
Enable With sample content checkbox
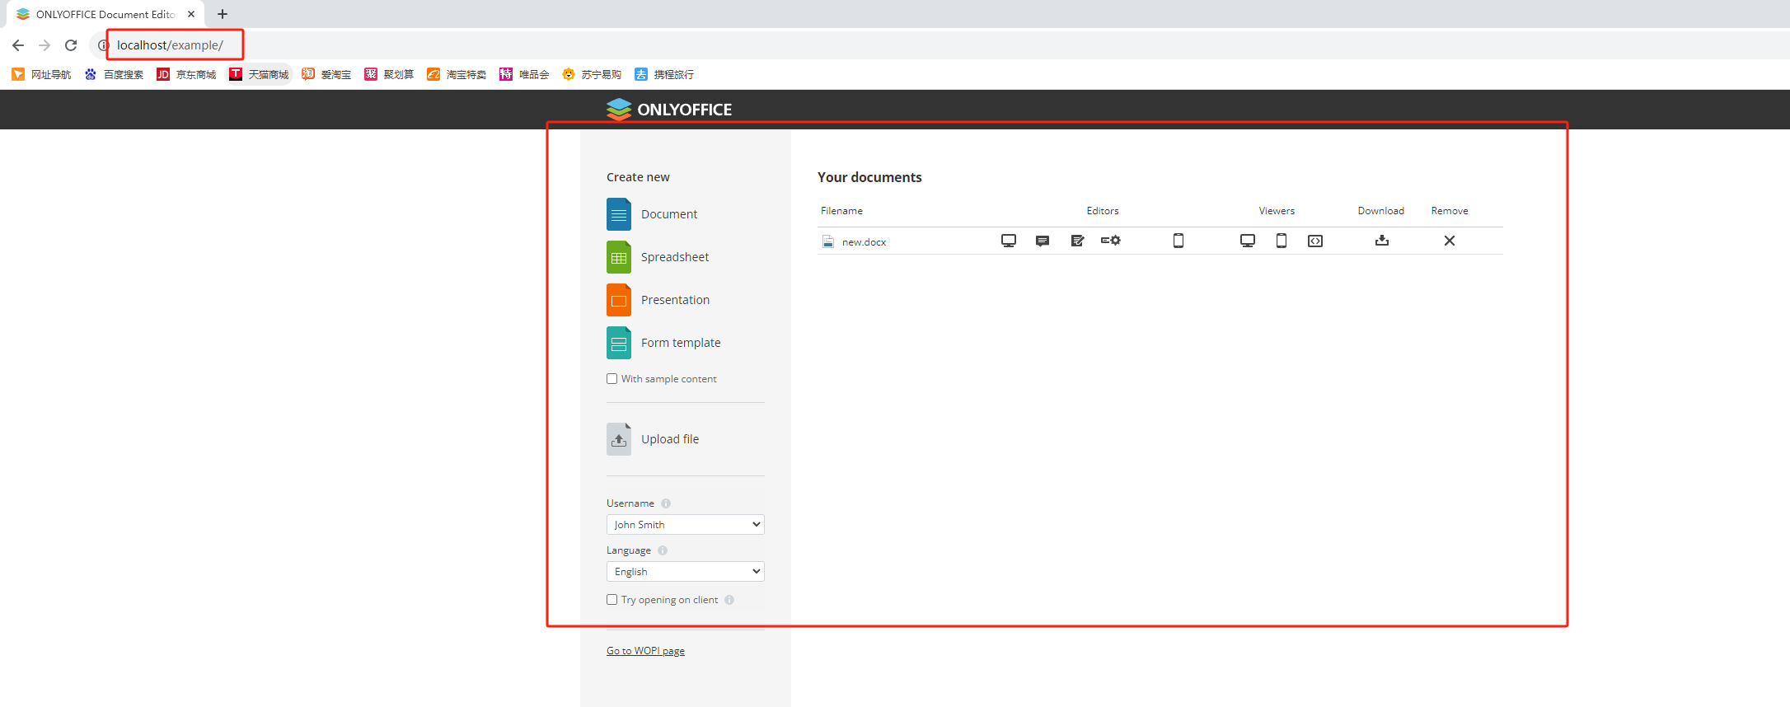612,379
